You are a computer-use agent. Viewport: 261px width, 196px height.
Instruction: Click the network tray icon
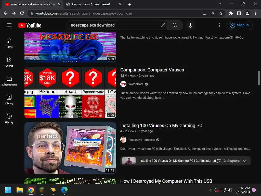(224, 190)
